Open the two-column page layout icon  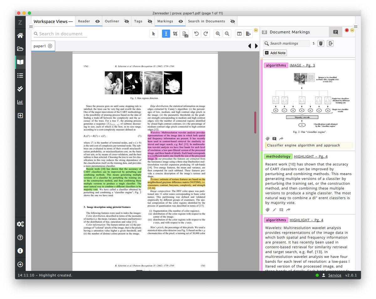tap(239, 34)
